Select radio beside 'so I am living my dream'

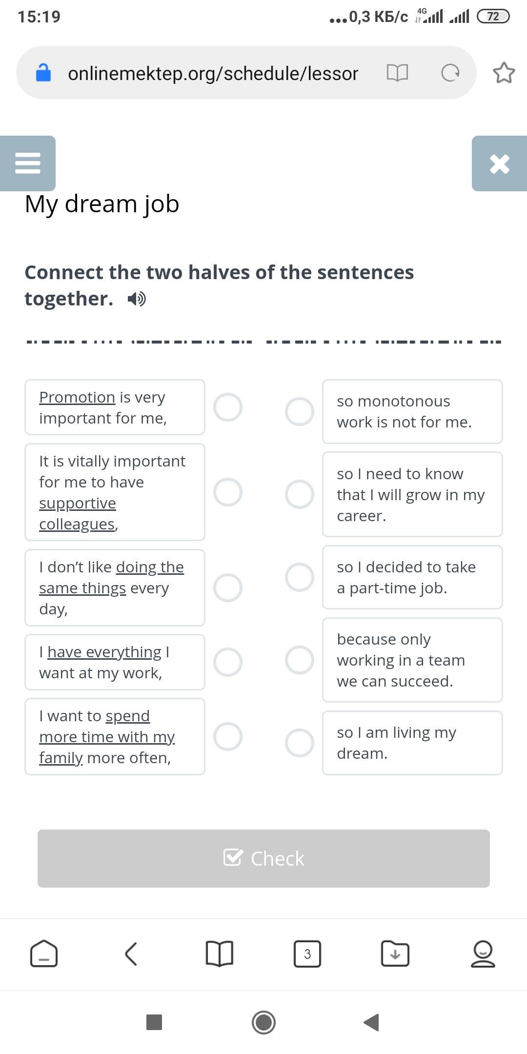pyautogui.click(x=299, y=743)
